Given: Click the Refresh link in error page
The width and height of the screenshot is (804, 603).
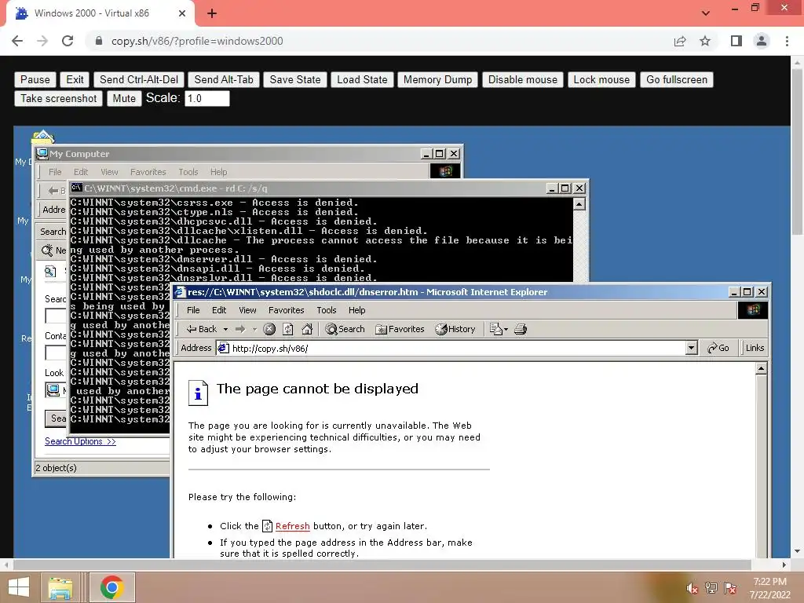Looking at the screenshot, I should pyautogui.click(x=292, y=526).
